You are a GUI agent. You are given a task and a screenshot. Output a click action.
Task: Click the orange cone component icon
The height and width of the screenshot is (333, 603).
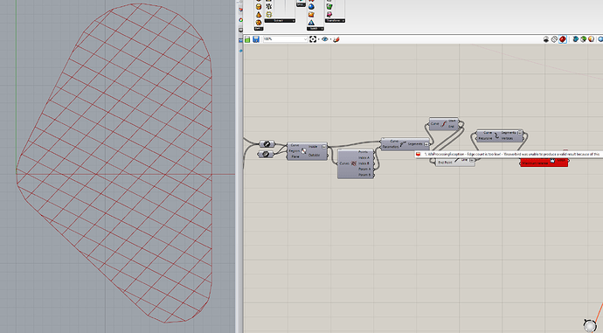259,15
